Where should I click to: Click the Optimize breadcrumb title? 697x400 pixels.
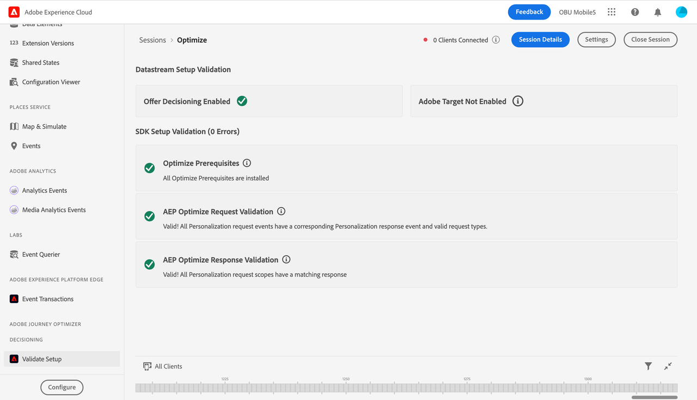click(192, 40)
